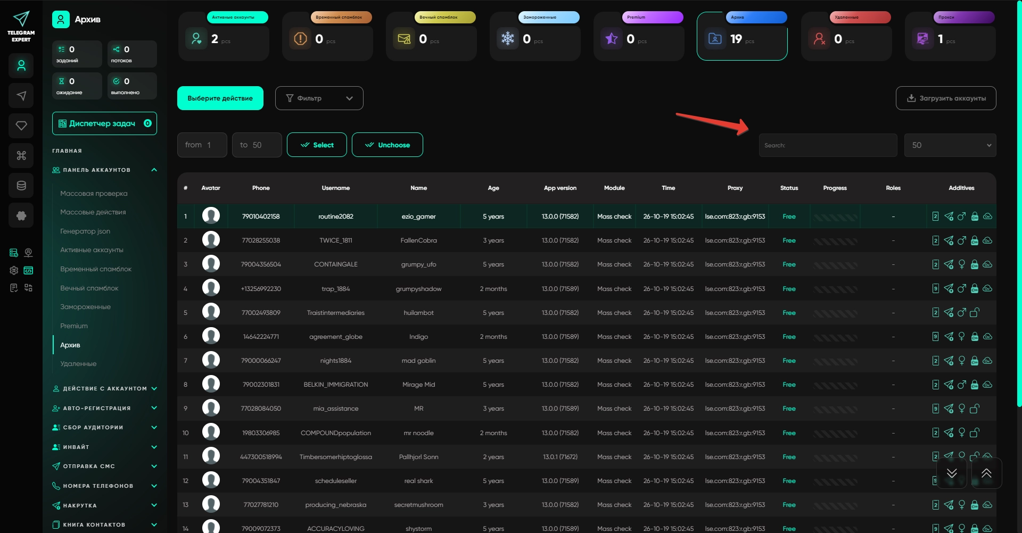This screenshot has height=533, width=1022.
Task: Click the device number icon in agreement_globe row
Action: (x=935, y=337)
